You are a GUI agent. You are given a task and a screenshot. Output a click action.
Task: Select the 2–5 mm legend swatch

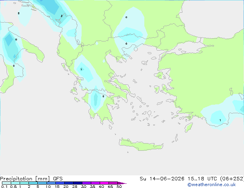pos(33,183)
